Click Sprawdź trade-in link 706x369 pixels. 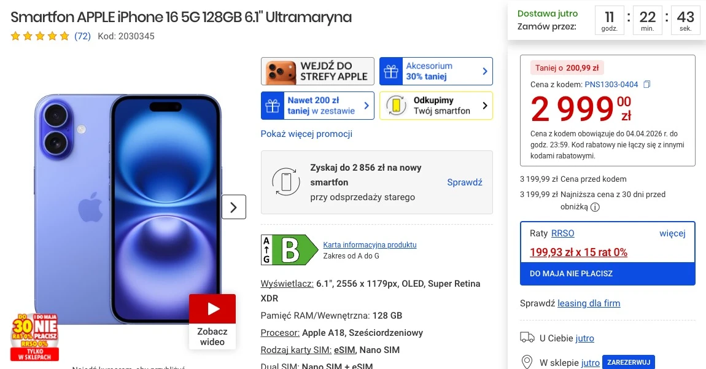pyautogui.click(x=465, y=182)
